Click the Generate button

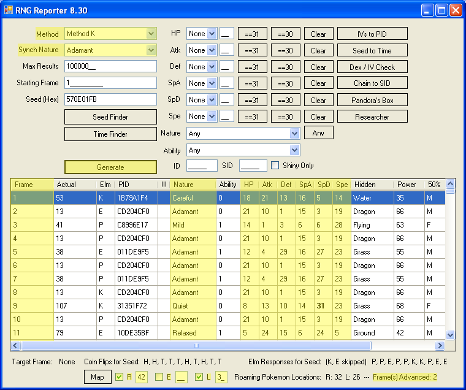pos(110,167)
